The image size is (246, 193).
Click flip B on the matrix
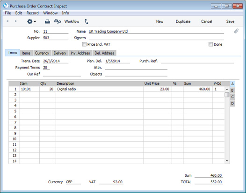point(232,90)
